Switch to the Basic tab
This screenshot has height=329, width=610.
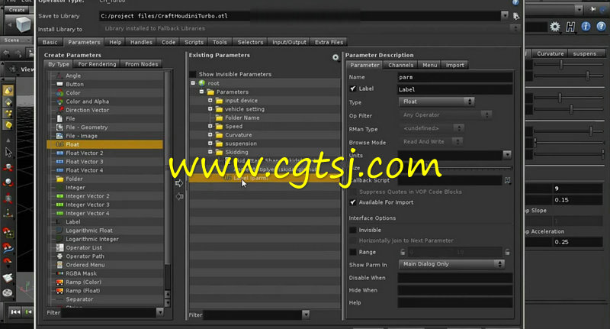50,42
